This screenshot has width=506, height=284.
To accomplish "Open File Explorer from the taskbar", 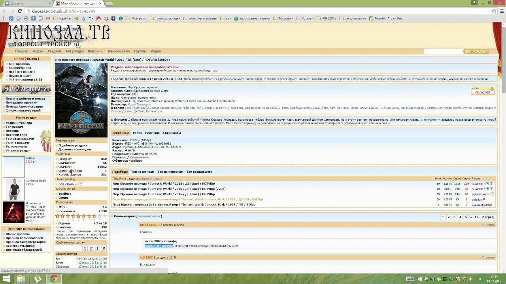I will (x=21, y=279).
